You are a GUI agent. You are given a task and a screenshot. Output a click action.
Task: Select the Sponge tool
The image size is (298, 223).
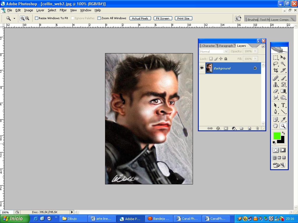[283, 98]
